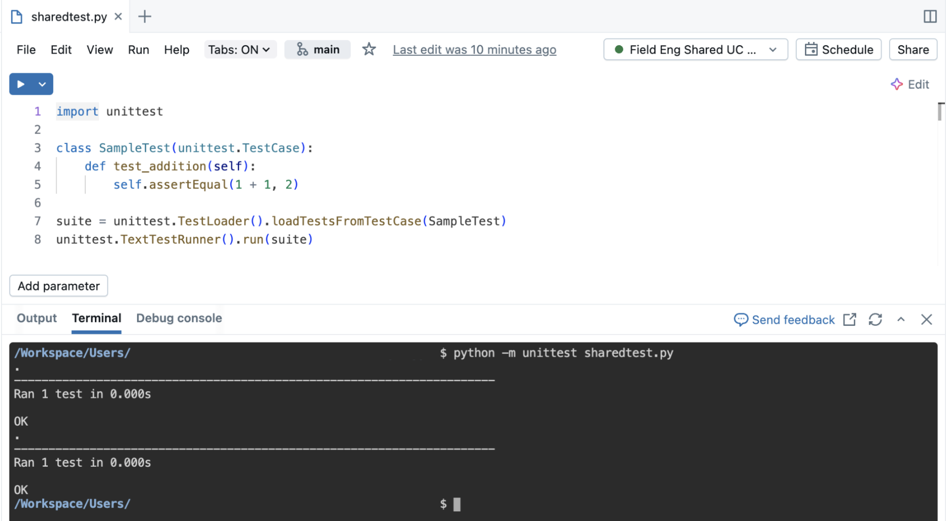
Task: Click the Add parameter button
Action: [x=58, y=286]
